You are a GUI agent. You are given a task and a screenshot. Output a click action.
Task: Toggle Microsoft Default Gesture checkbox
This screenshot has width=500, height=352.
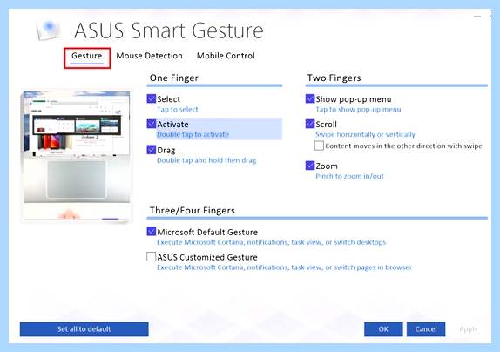point(152,232)
